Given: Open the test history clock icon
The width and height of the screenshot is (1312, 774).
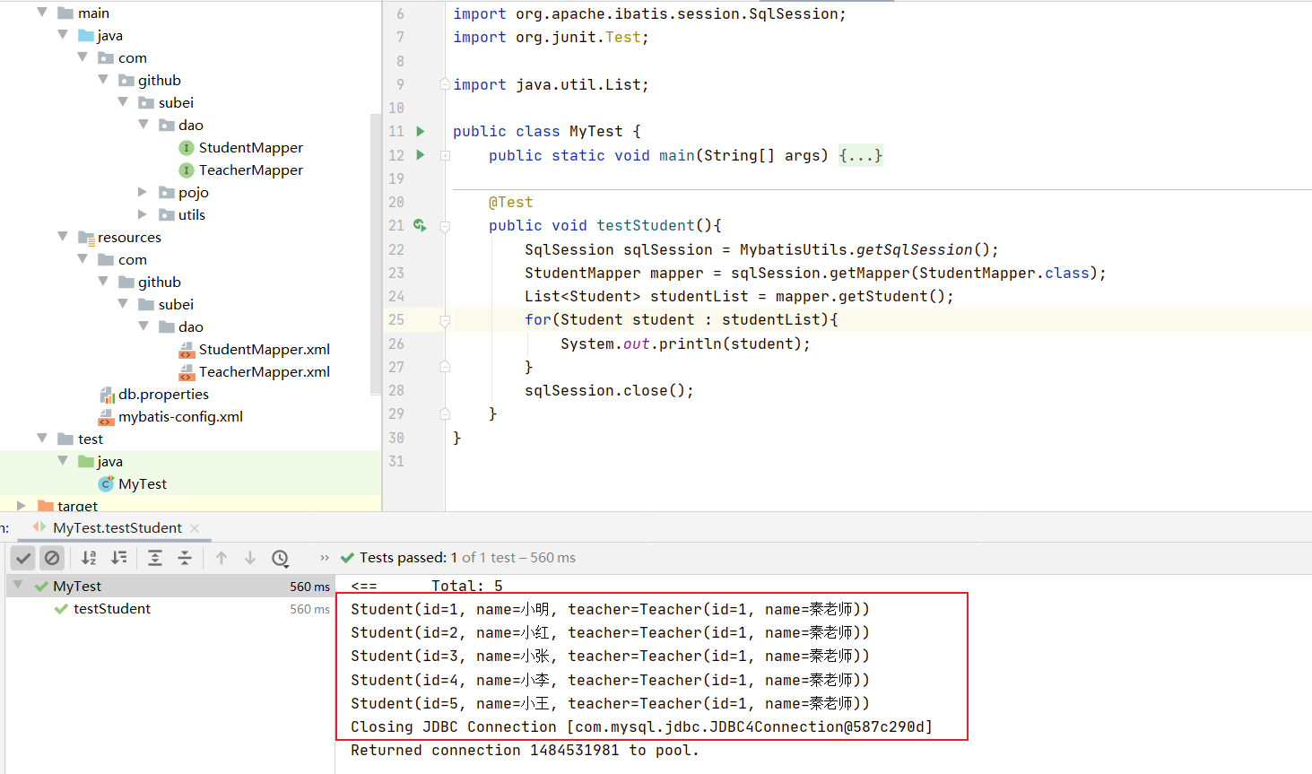Looking at the screenshot, I should click(280, 558).
